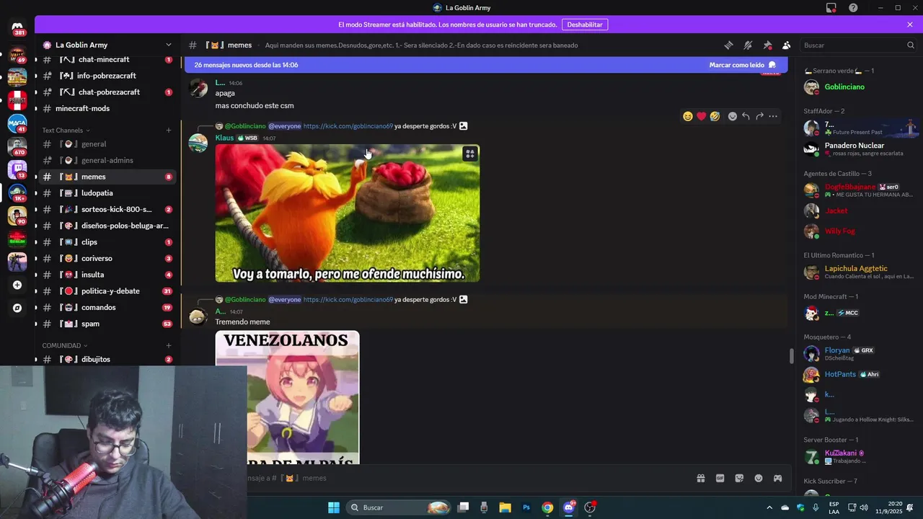Add rolling-laugh emoji reaction
Image resolution: width=923 pixels, height=519 pixels.
[x=715, y=116]
